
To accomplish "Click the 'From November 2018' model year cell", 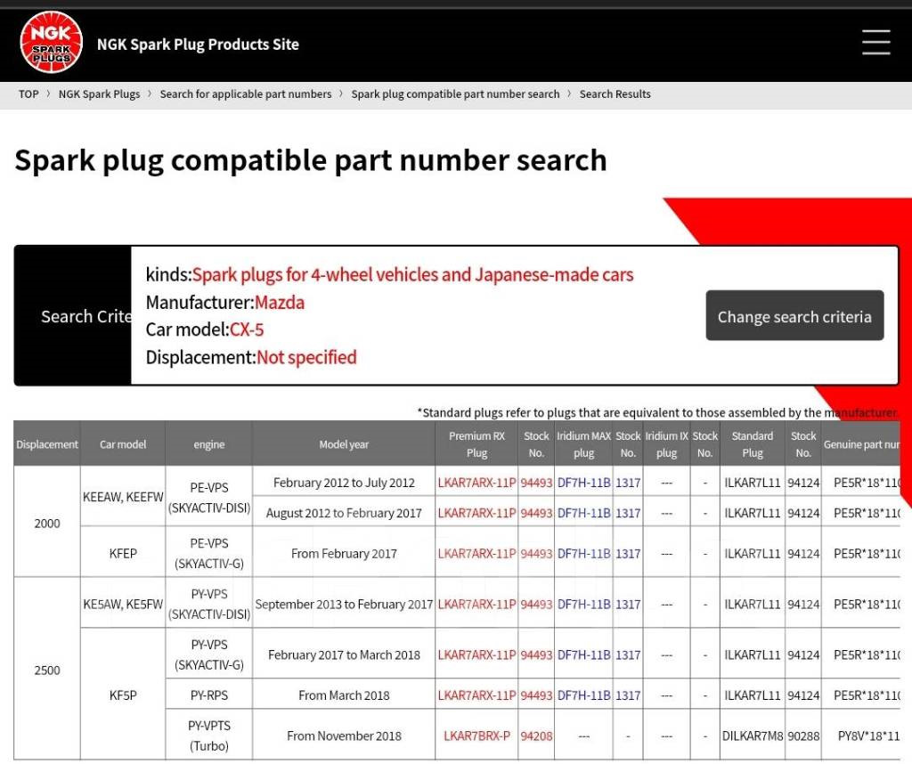I will tap(344, 736).
